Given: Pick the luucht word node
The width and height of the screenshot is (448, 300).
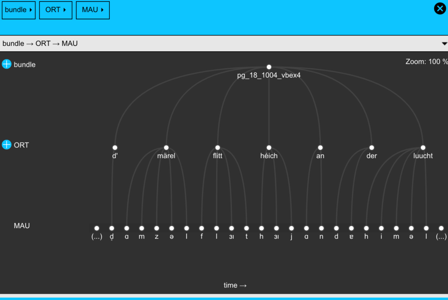Looking at the screenshot, I should tap(423, 148).
